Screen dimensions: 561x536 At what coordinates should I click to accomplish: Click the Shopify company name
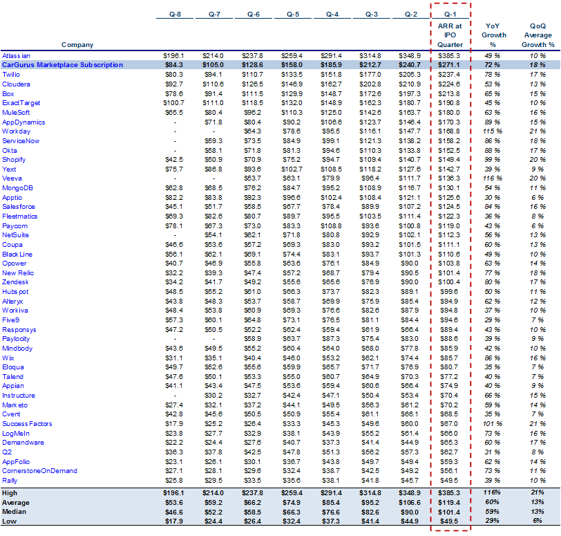pos(14,160)
